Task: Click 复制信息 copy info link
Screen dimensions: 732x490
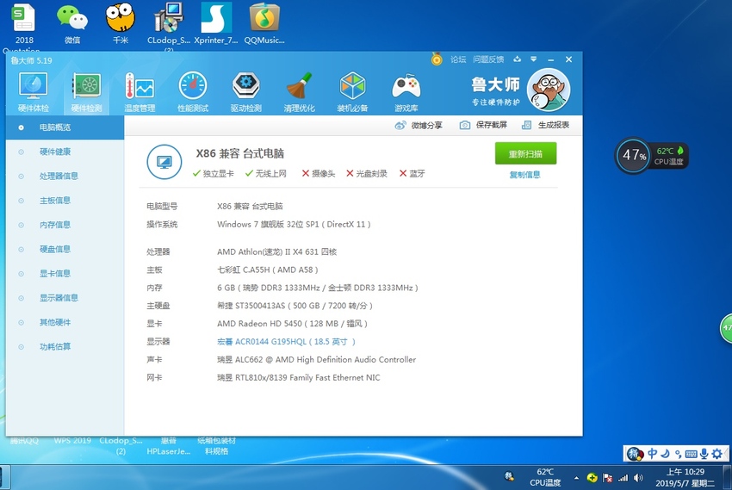Action: coord(524,175)
